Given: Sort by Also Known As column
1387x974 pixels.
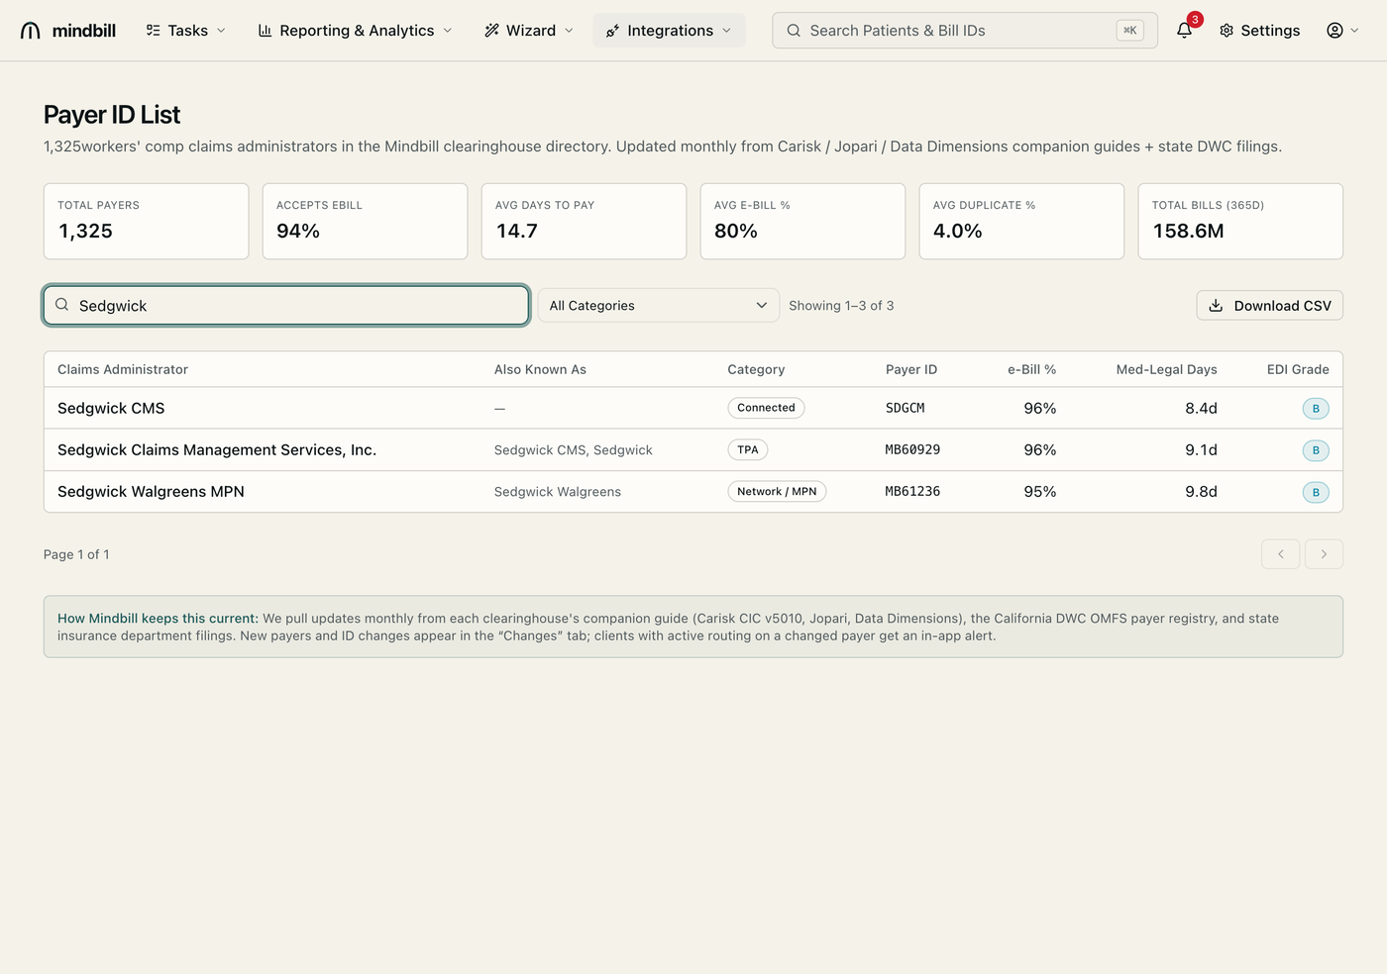Looking at the screenshot, I should (540, 369).
